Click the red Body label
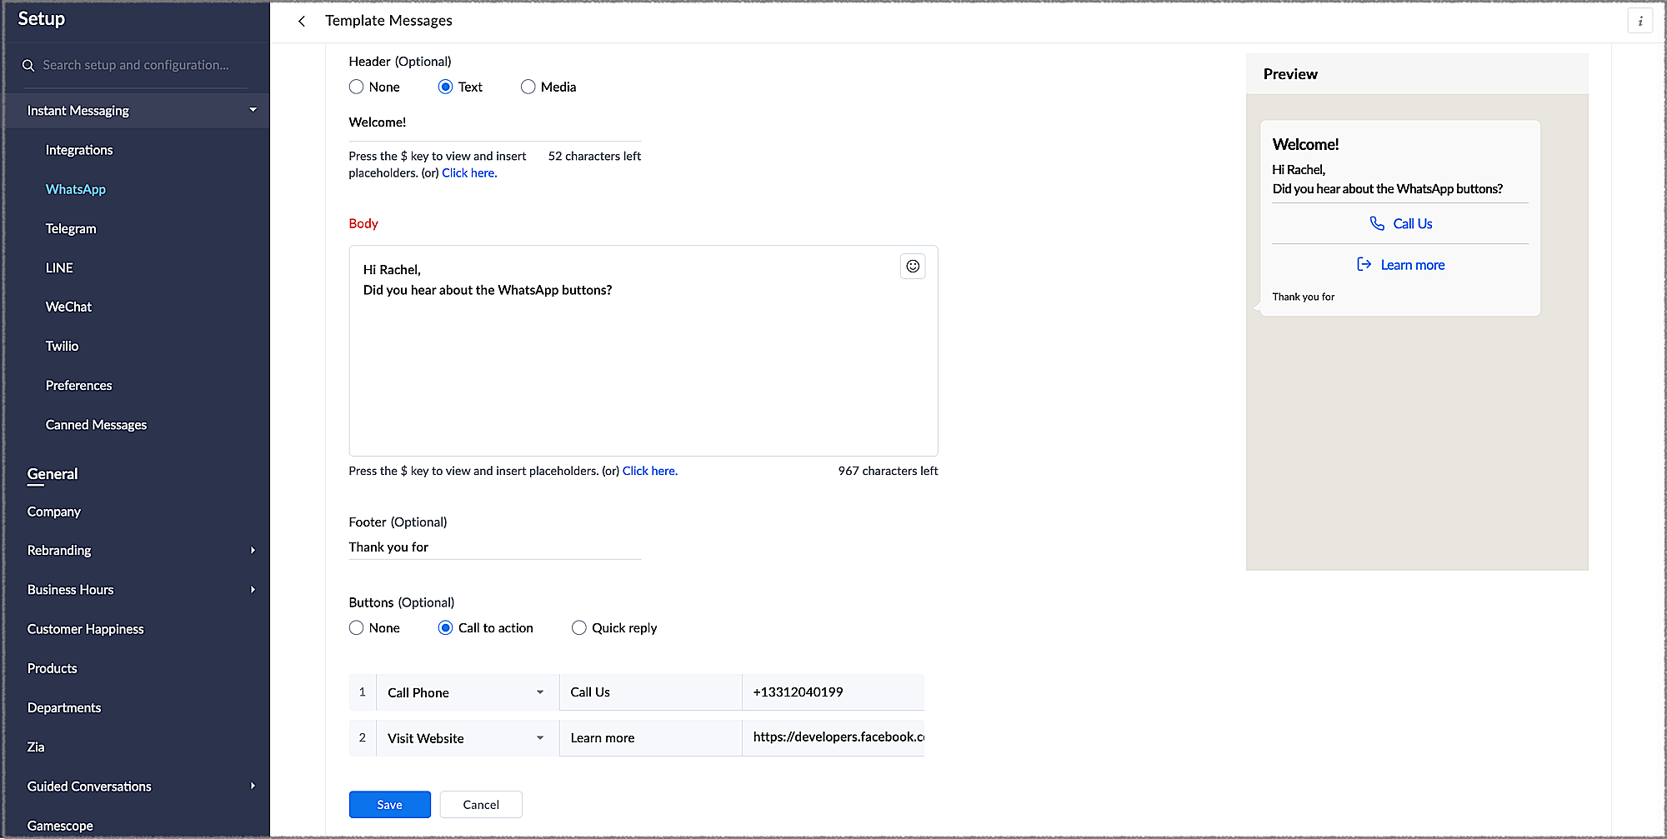Image resolution: width=1667 pixels, height=839 pixels. (363, 223)
